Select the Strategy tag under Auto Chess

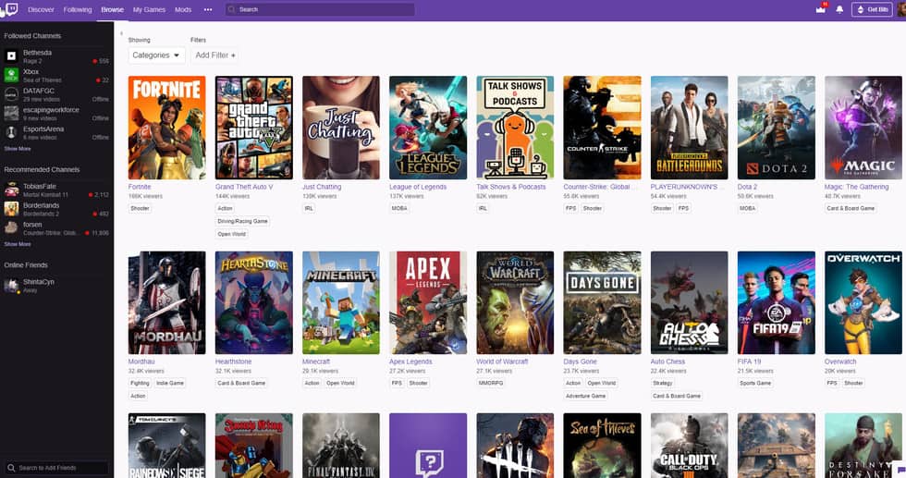(663, 383)
